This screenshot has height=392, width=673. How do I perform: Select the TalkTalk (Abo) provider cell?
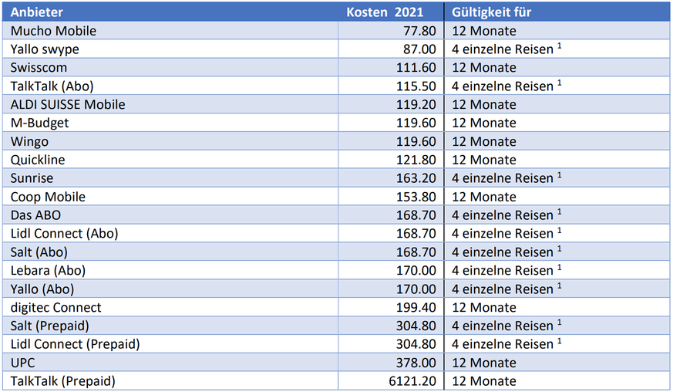[x=52, y=86]
